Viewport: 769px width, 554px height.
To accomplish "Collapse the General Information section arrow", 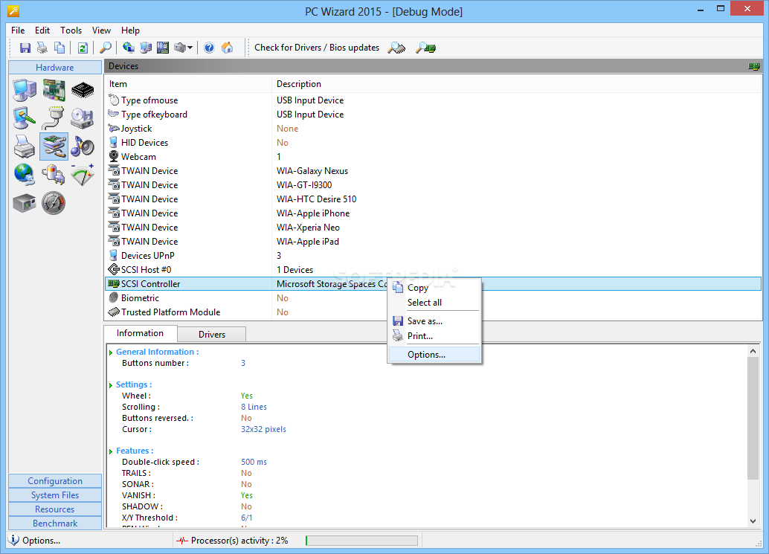I will (111, 352).
